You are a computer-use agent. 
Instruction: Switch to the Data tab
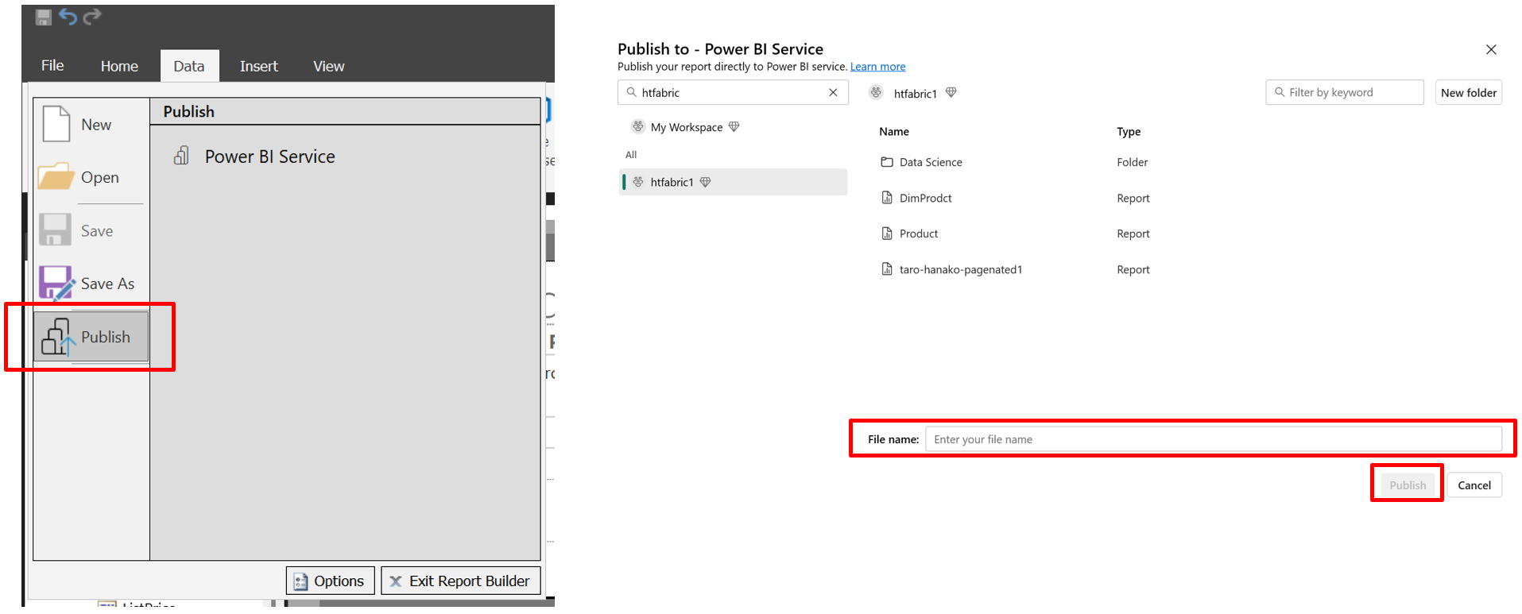pyautogui.click(x=189, y=66)
